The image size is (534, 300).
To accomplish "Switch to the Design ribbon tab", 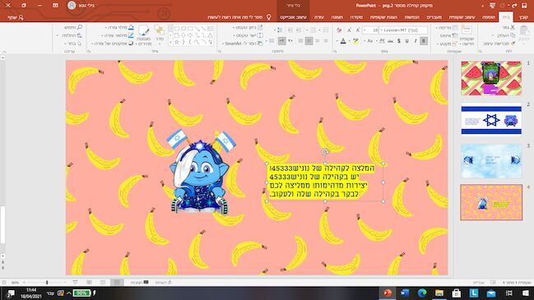I will coord(462,17).
